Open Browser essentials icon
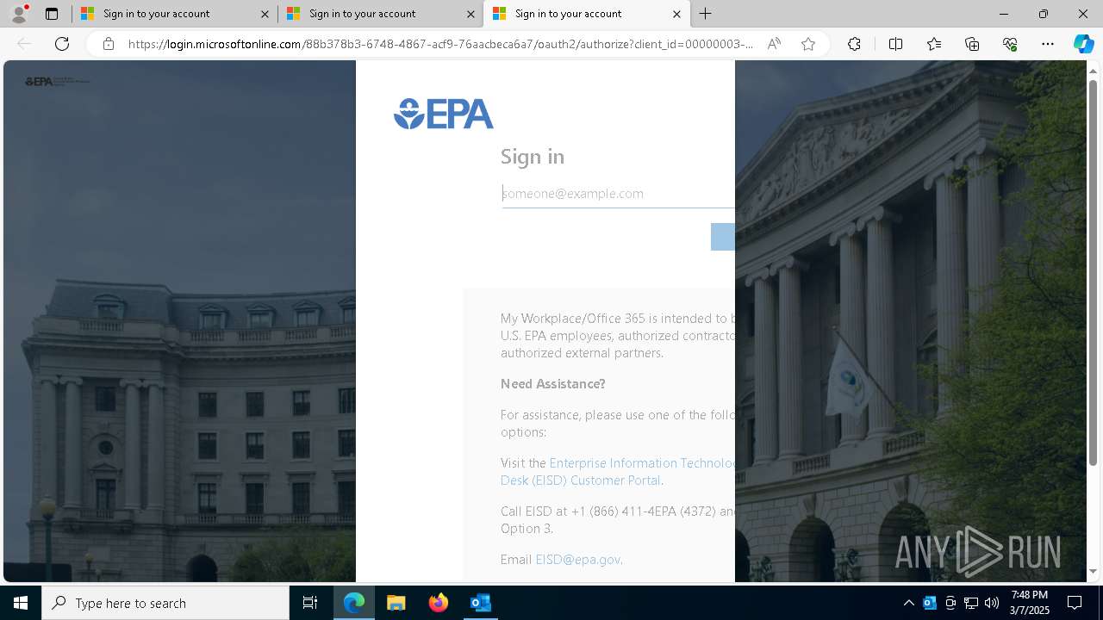This screenshot has height=620, width=1103. (1010, 44)
